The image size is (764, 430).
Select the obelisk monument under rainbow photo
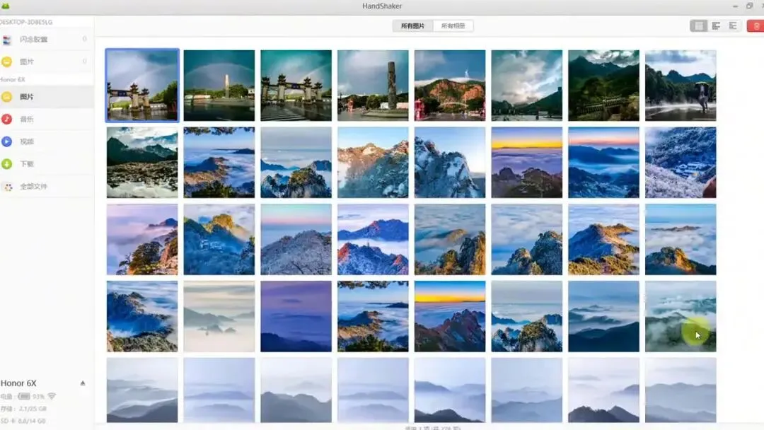coord(219,85)
